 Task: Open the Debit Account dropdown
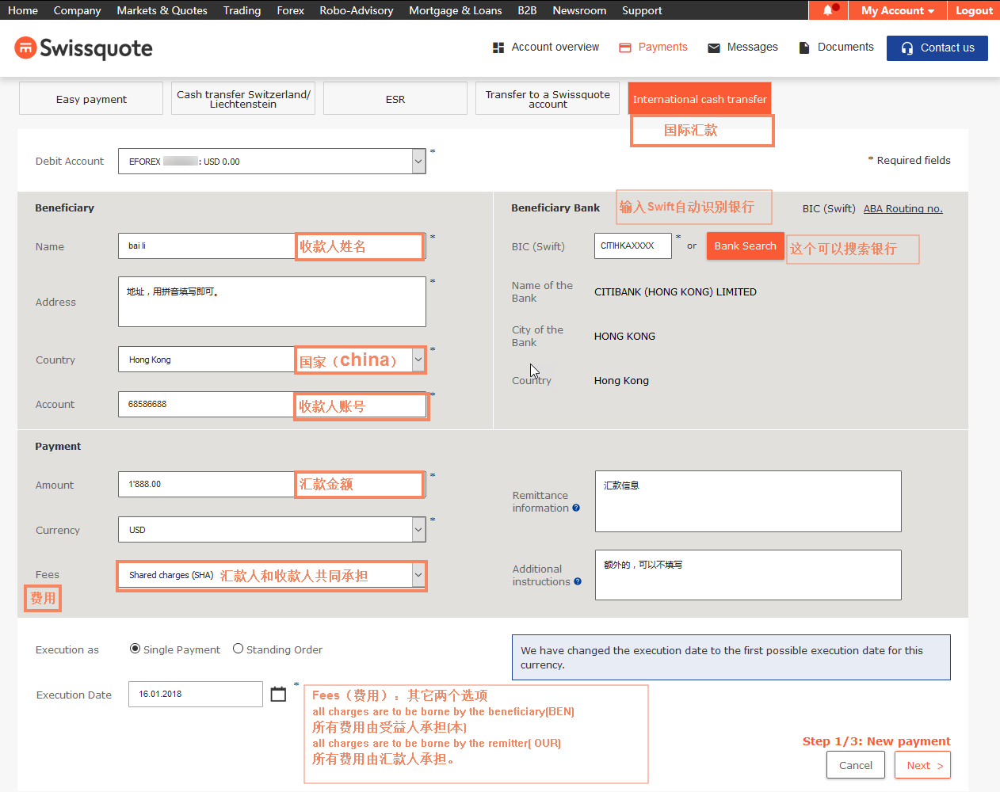point(272,162)
